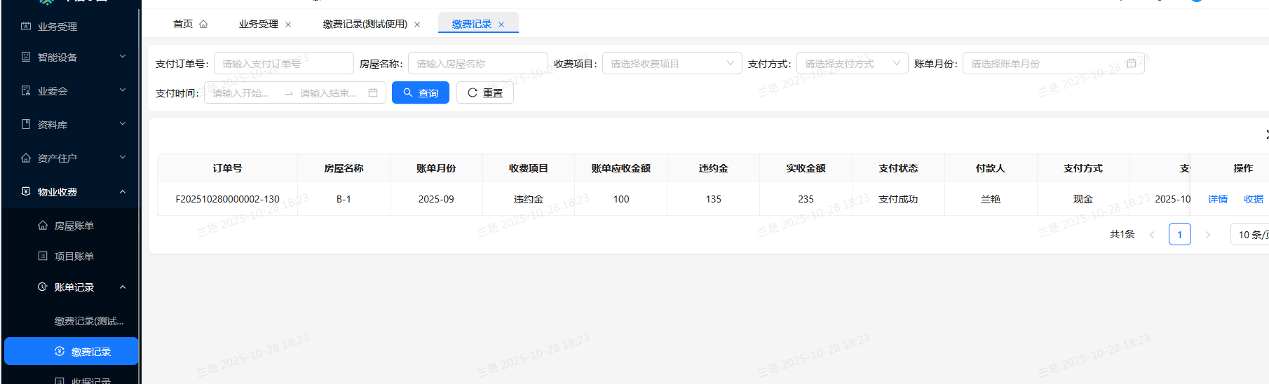Click the 账单月份 column header

coord(436,168)
